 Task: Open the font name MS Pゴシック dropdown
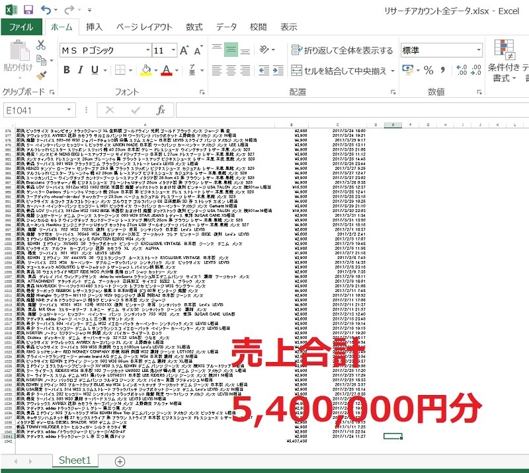pos(147,50)
